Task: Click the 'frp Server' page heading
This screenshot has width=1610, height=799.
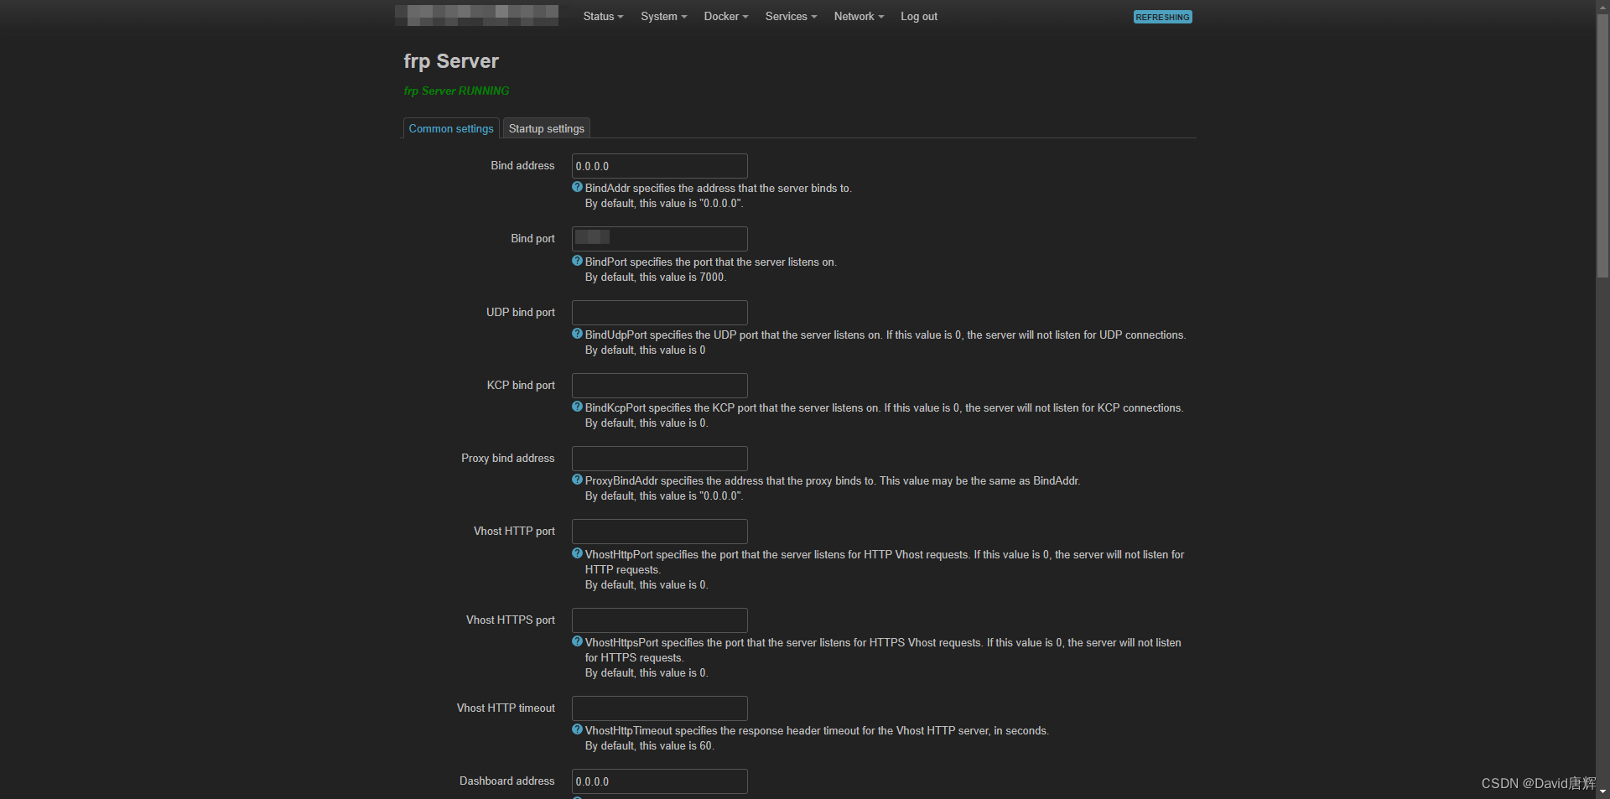Action: [x=451, y=61]
